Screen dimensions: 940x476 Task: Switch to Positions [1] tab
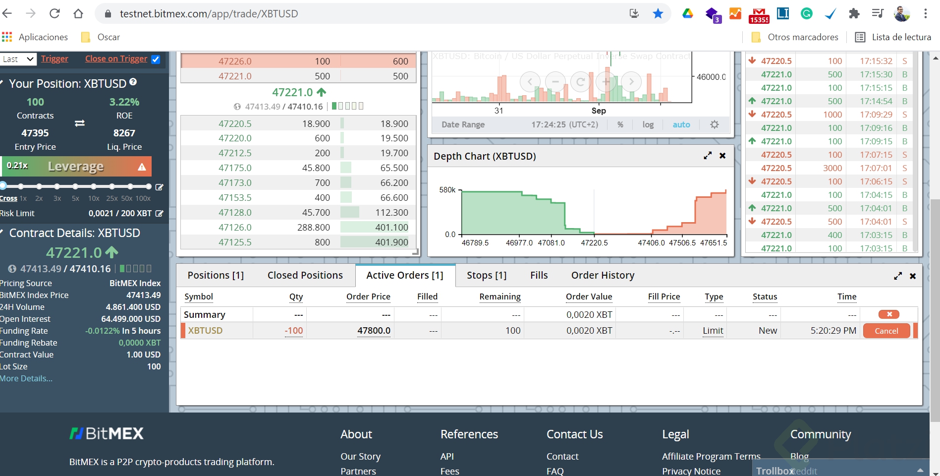(216, 275)
